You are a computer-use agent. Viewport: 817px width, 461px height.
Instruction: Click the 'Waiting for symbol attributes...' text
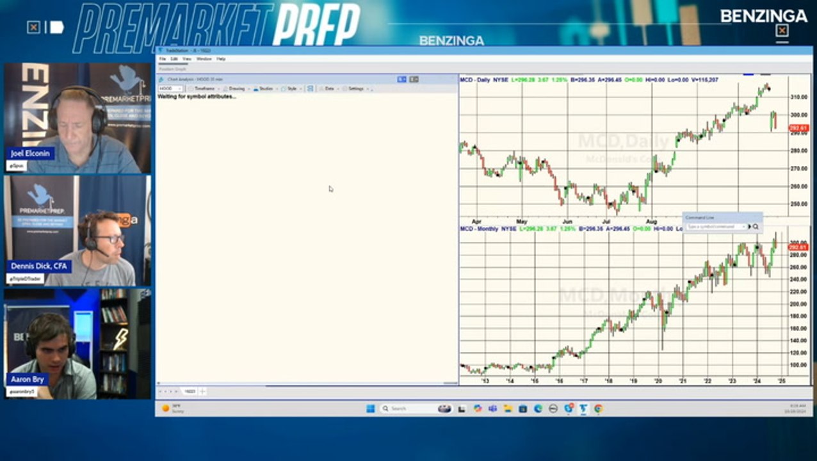coord(197,96)
